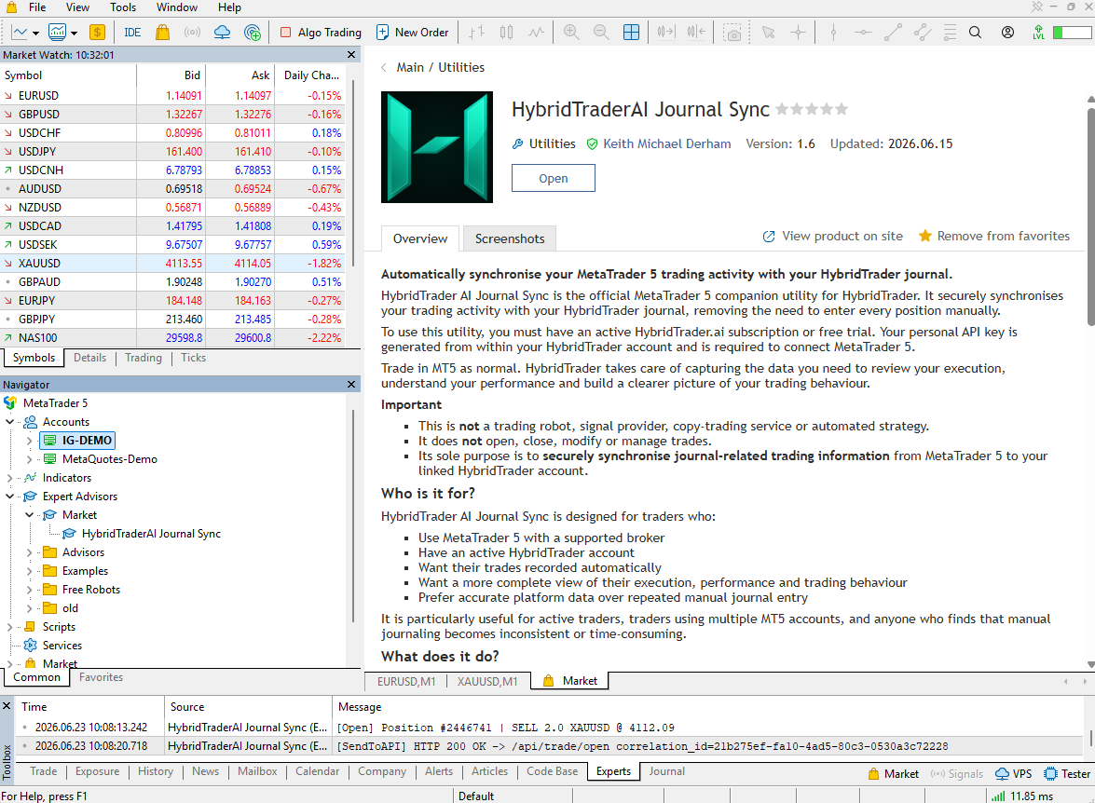Open the File menu
1095x803 pixels.
[x=37, y=7]
